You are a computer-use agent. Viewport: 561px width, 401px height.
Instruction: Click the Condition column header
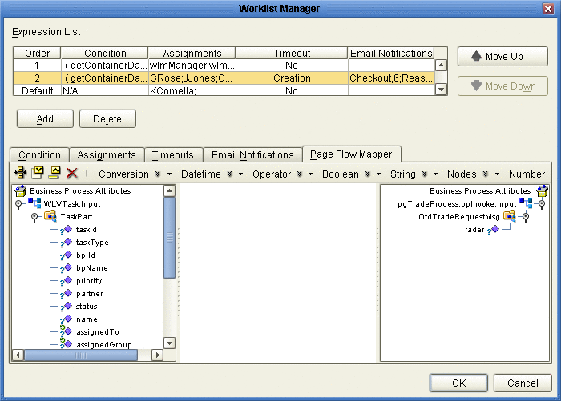tap(105, 54)
